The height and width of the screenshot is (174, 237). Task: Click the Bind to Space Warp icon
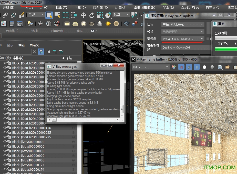[22, 15]
